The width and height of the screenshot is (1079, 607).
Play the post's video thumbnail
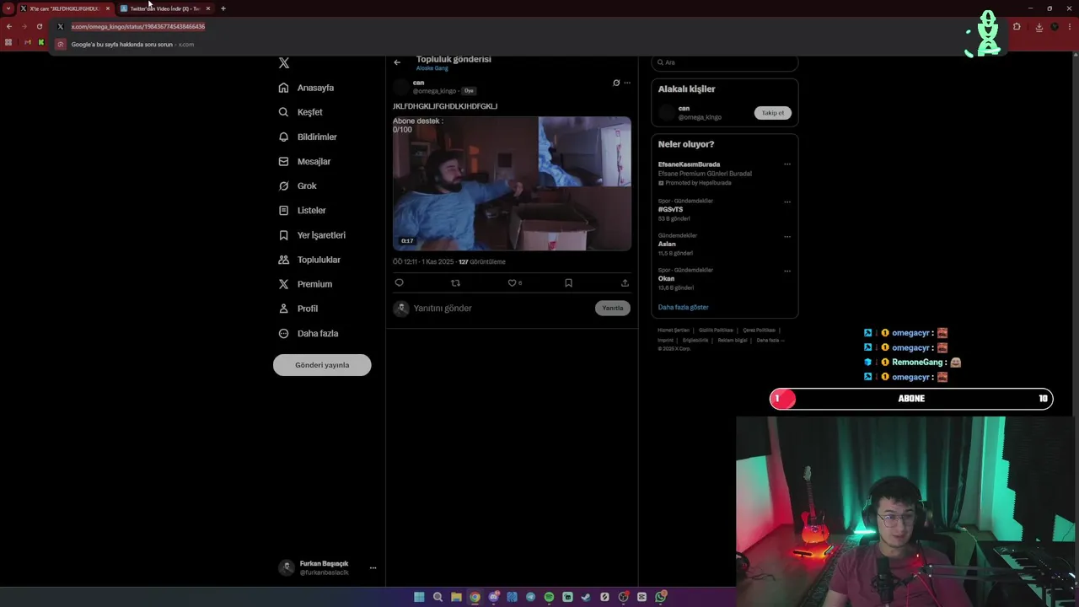512,184
